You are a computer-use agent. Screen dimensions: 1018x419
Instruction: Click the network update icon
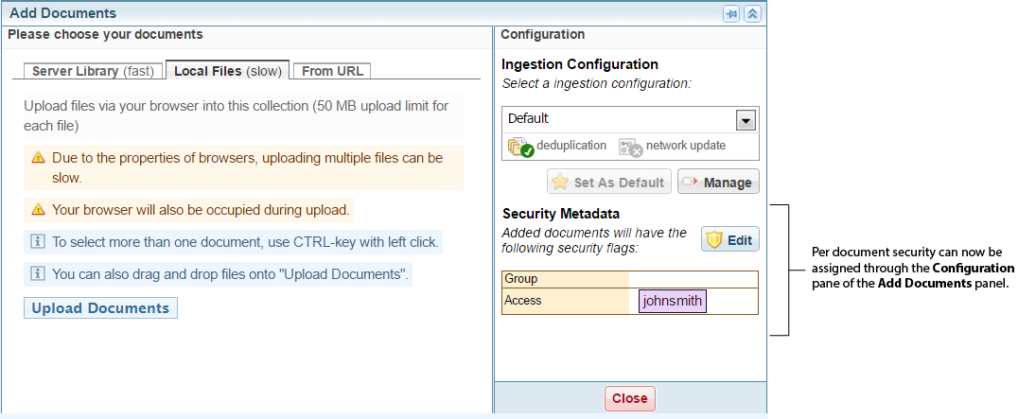[631, 147]
